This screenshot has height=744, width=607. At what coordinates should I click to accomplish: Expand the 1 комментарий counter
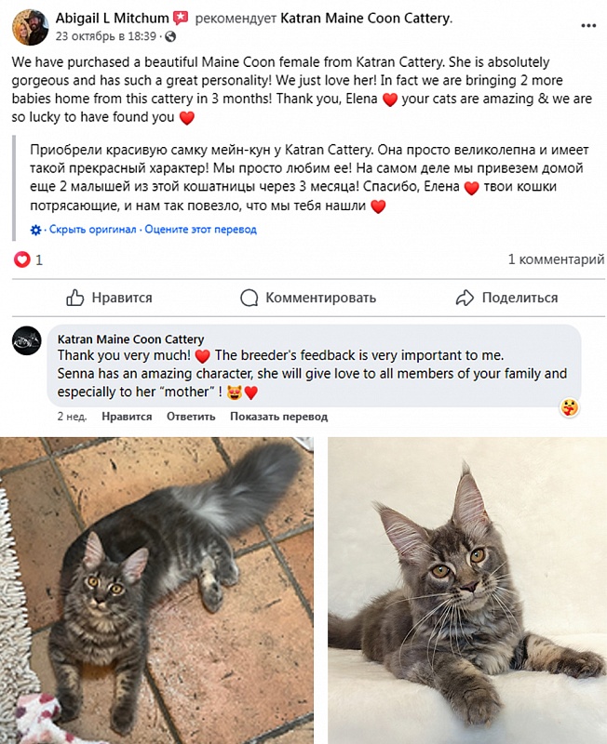[x=556, y=259]
